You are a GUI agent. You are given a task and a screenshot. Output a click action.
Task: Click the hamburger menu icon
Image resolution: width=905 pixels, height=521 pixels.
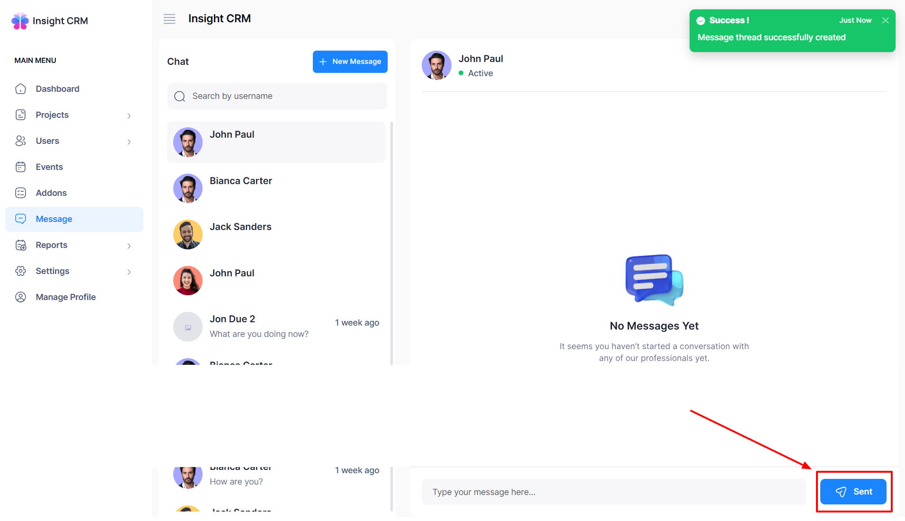pyautogui.click(x=169, y=19)
